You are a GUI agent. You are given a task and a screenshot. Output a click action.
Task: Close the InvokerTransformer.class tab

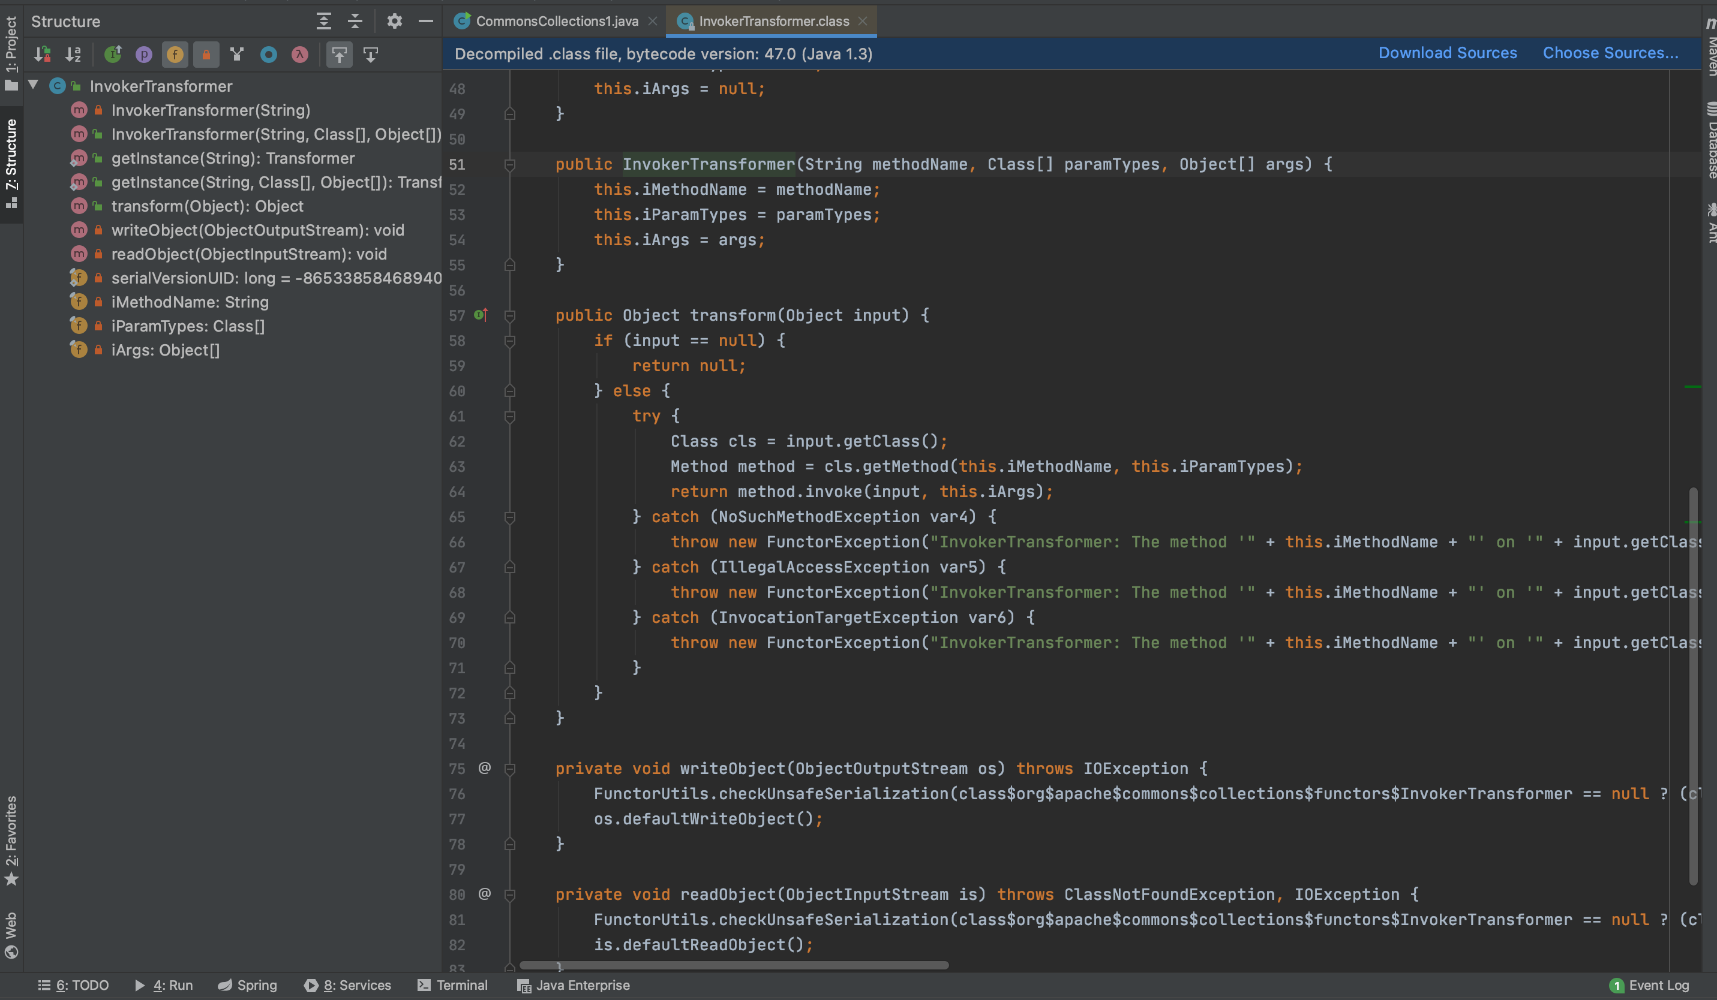(863, 21)
